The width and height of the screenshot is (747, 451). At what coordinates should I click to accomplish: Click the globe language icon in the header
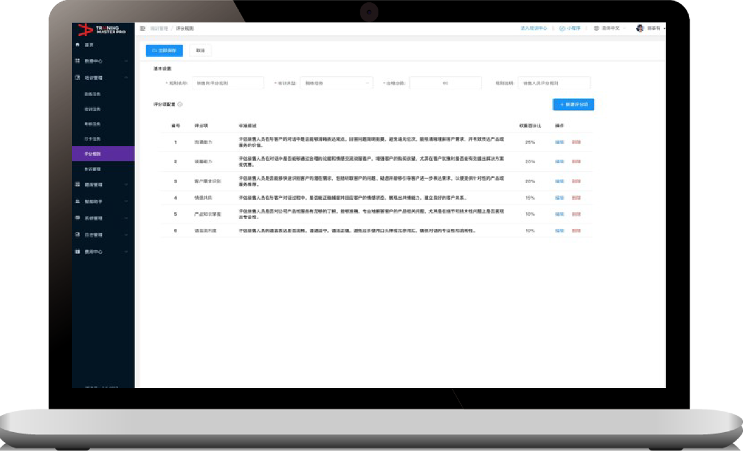point(596,28)
